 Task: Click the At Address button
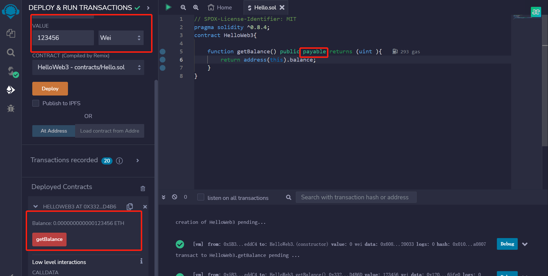click(x=54, y=131)
